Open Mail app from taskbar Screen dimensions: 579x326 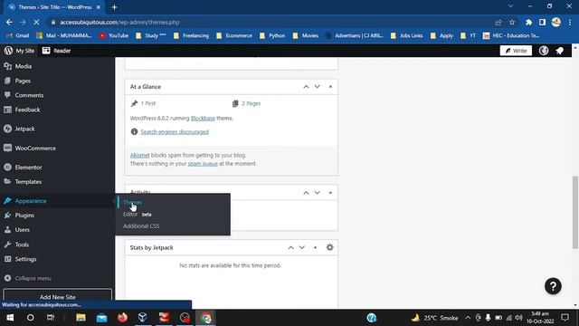(x=101, y=318)
